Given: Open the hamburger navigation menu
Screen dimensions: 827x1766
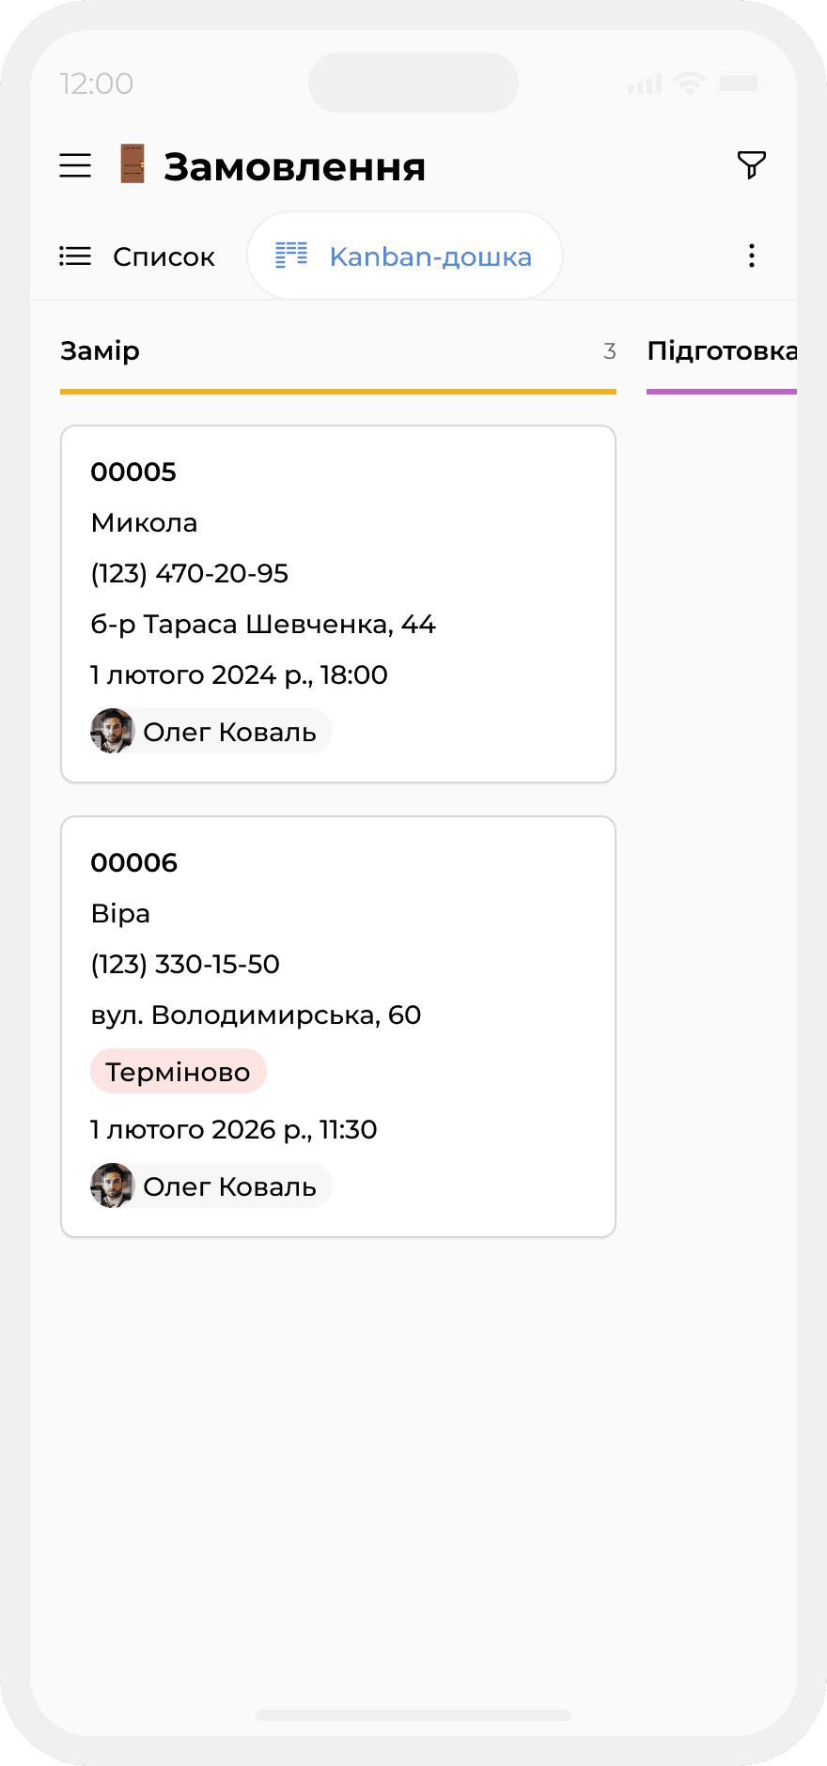Looking at the screenshot, I should (x=75, y=165).
